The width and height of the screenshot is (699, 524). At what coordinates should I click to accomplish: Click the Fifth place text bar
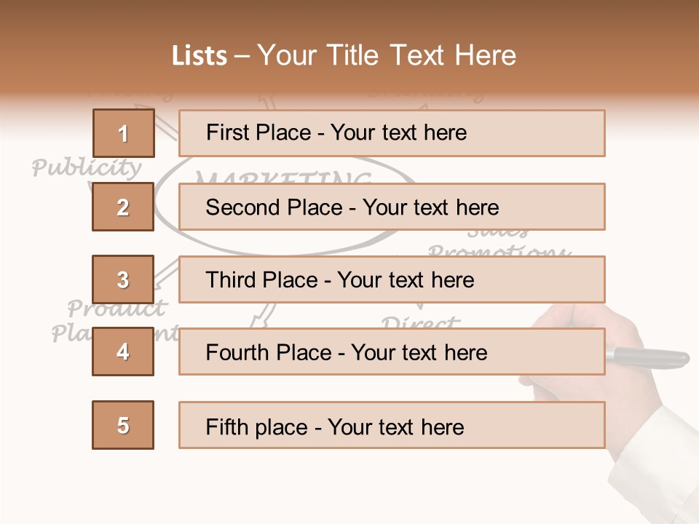[x=392, y=425]
